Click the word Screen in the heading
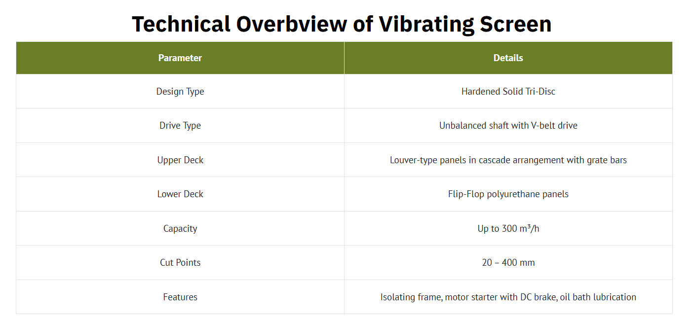The image size is (693, 320). point(515,24)
